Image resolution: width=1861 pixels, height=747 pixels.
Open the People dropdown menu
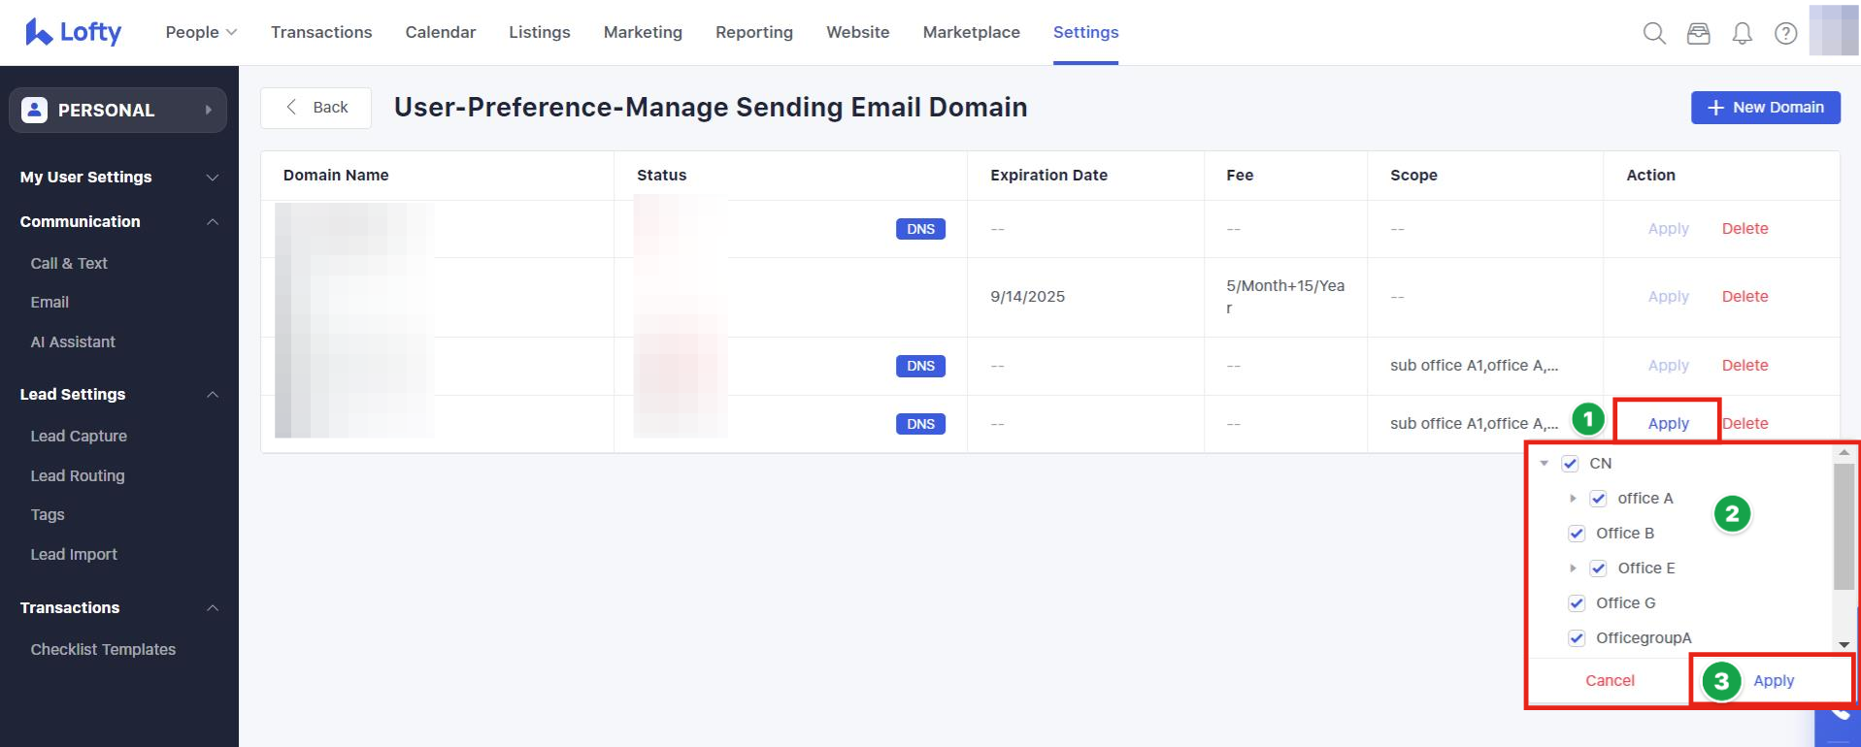pos(201,32)
